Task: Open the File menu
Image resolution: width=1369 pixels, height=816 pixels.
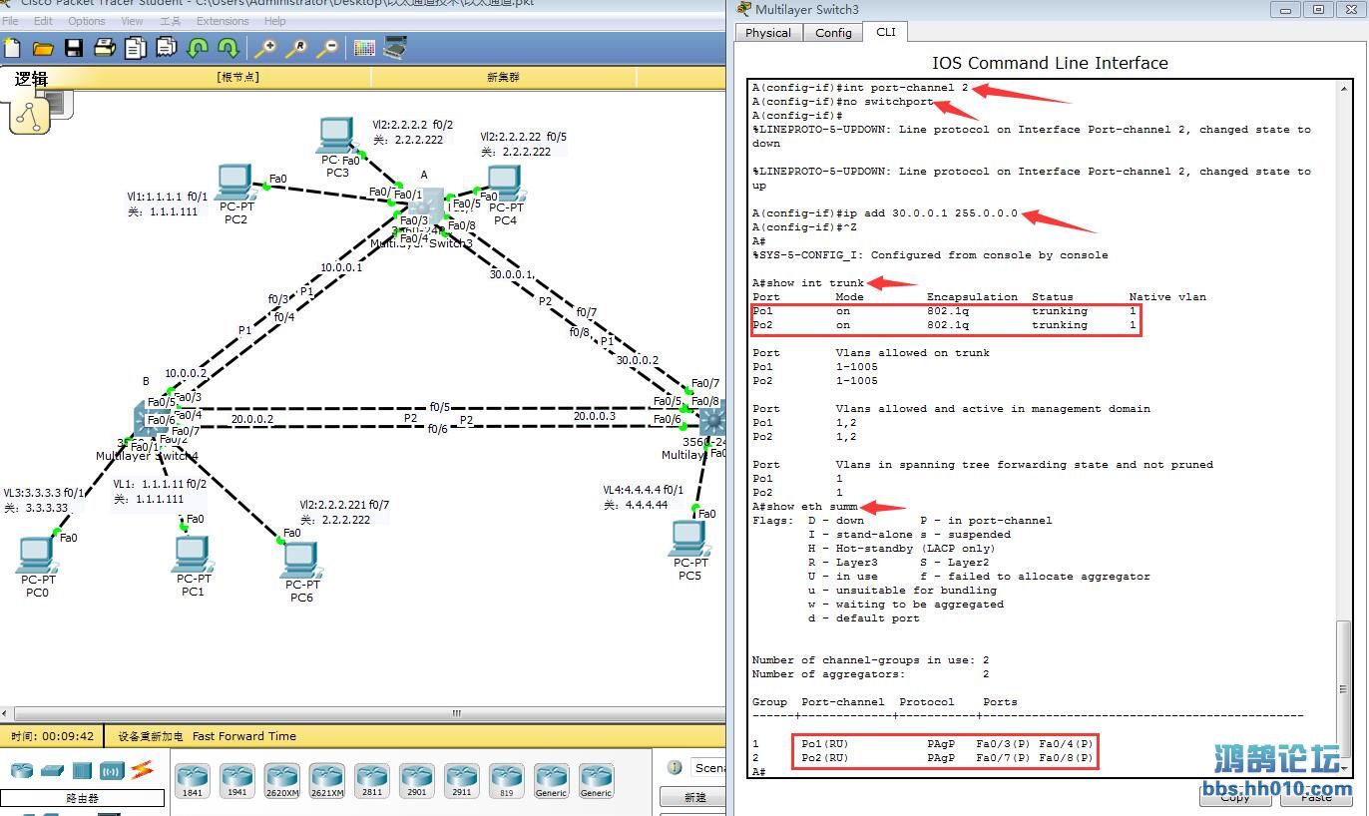Action: pyautogui.click(x=10, y=21)
